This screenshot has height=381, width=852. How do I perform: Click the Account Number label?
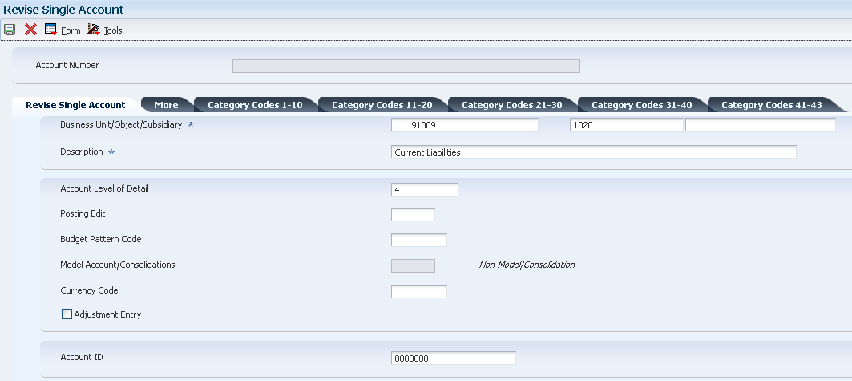point(67,65)
